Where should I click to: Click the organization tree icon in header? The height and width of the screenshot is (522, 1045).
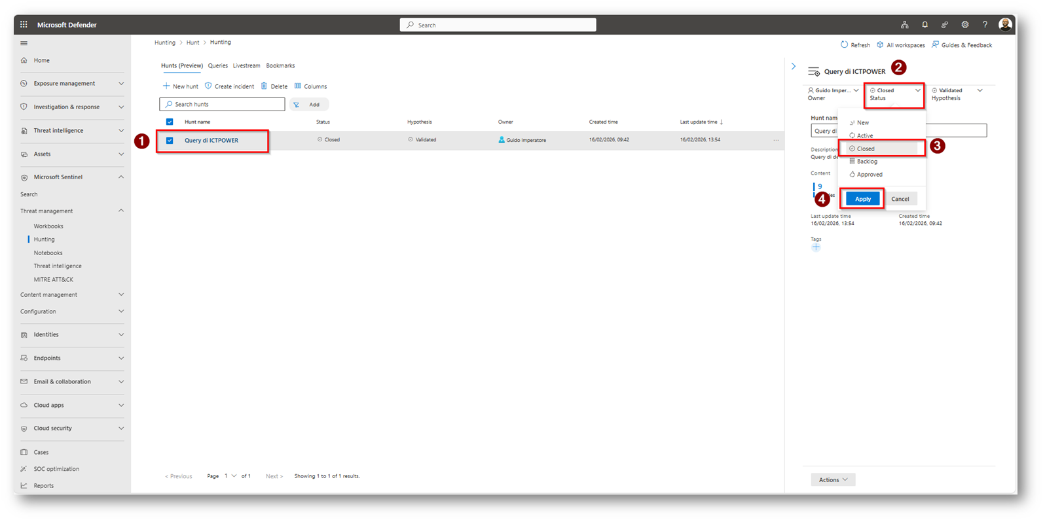pos(904,25)
